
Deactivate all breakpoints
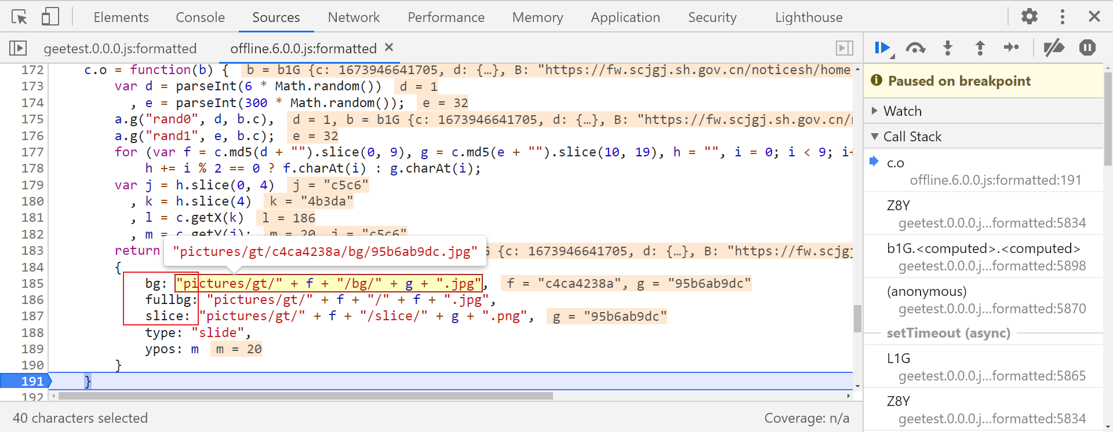(x=1054, y=47)
